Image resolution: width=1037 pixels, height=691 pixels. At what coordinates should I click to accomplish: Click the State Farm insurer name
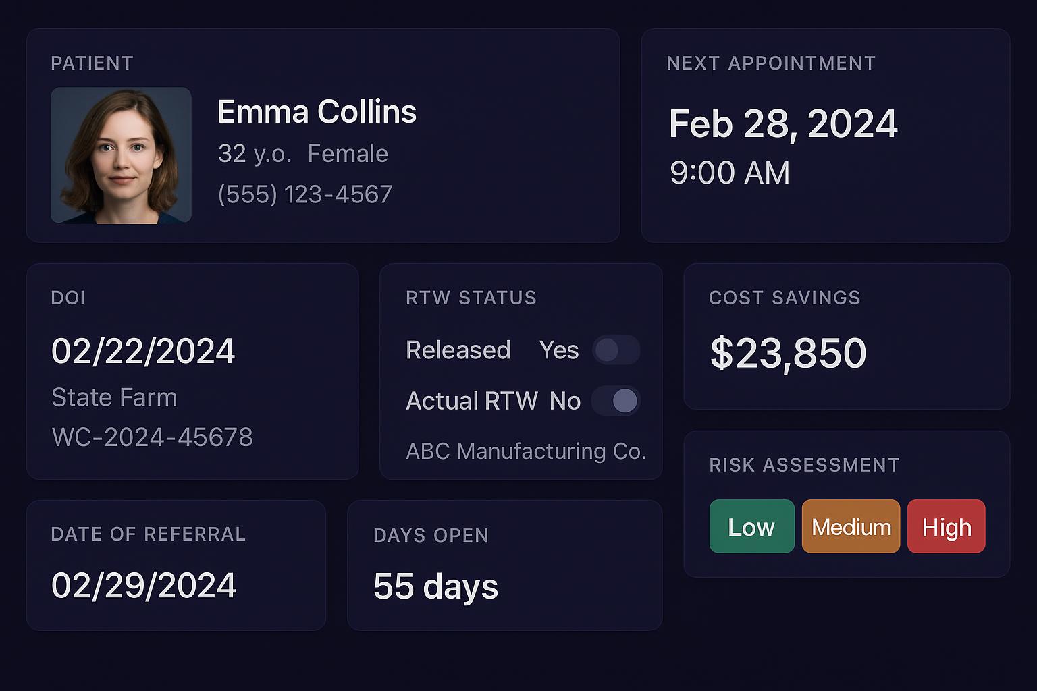(x=114, y=397)
